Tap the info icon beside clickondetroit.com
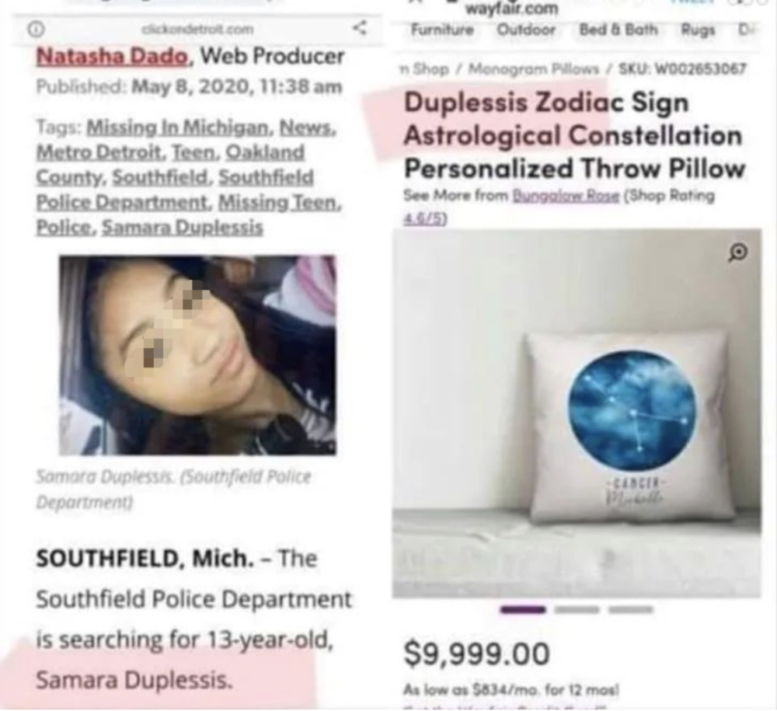777x711 pixels. pyautogui.click(x=36, y=30)
